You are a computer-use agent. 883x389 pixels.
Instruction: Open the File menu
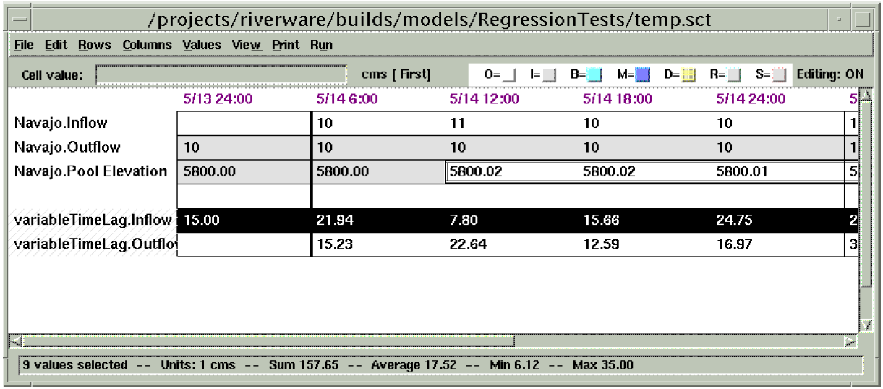click(x=24, y=45)
